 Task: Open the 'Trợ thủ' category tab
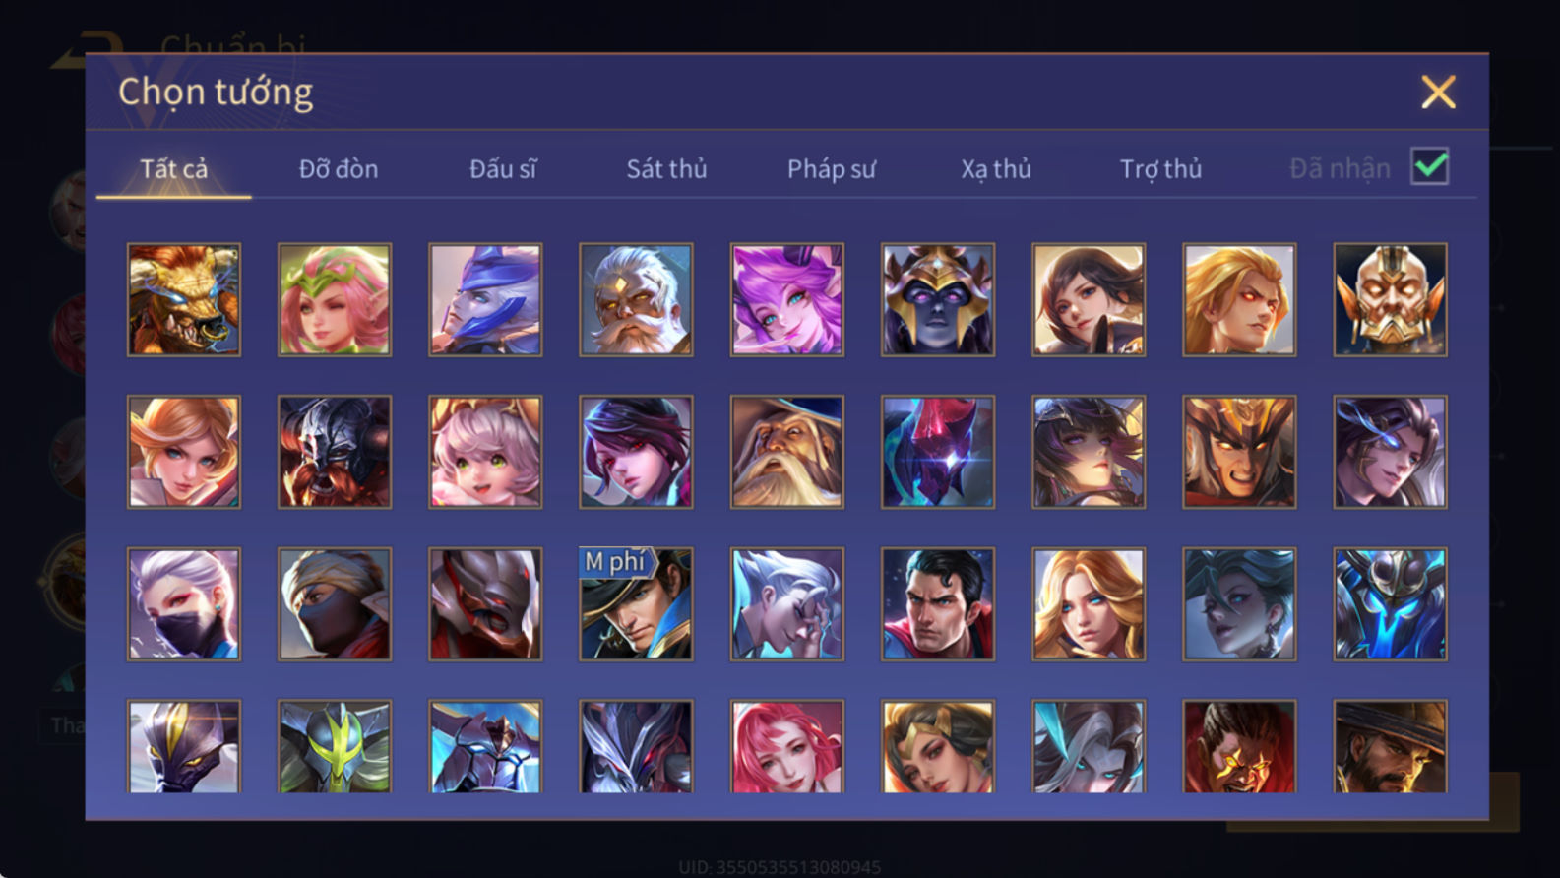click(x=1160, y=169)
